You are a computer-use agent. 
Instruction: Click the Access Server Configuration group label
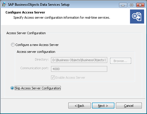pyautogui.click(x=26, y=33)
